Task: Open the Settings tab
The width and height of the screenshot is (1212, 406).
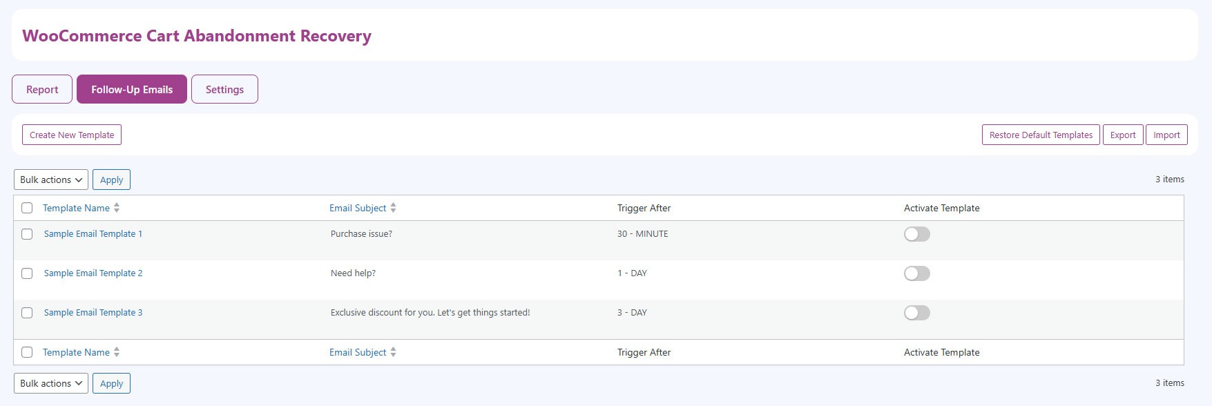Action: (x=224, y=89)
